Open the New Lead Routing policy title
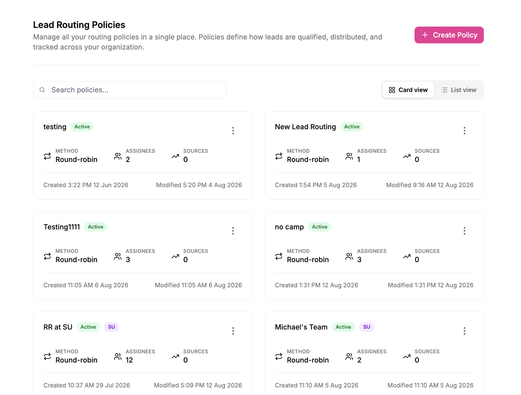Screen dimensions: 521x395 [306, 127]
